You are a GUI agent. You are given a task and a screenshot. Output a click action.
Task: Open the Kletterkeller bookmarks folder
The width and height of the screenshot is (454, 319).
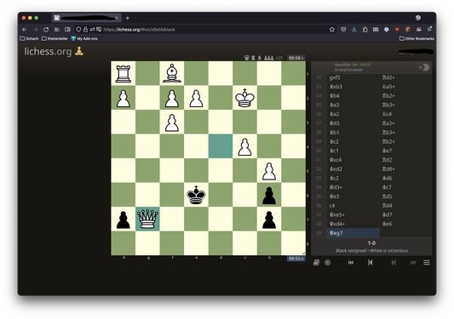click(55, 38)
